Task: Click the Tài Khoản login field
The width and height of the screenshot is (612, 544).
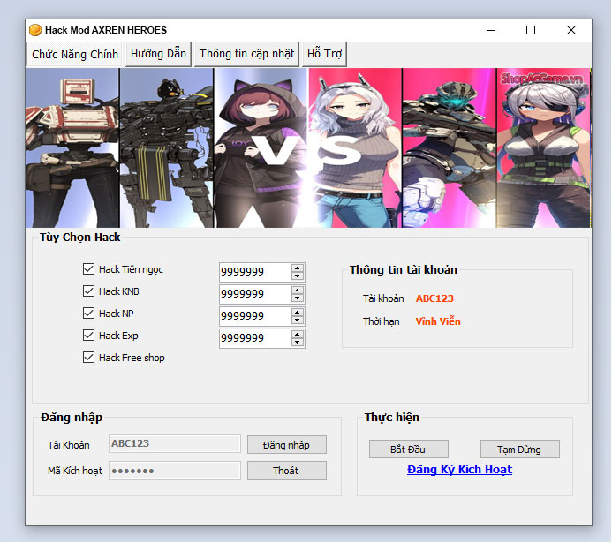Action: pyautogui.click(x=175, y=444)
